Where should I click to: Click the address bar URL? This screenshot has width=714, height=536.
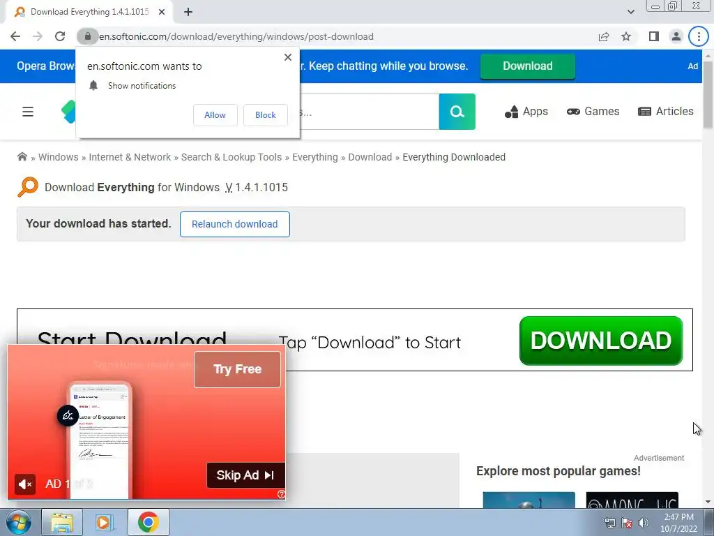click(236, 36)
